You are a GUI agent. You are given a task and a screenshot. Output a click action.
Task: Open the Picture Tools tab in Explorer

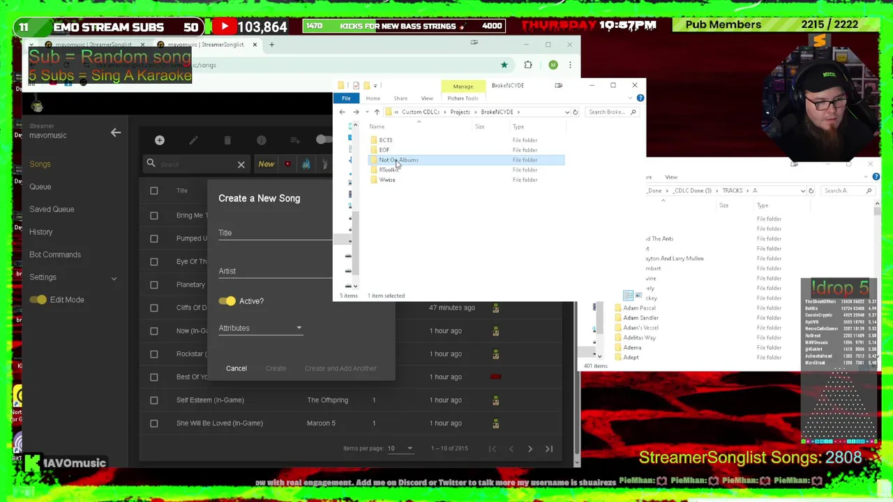coord(463,98)
